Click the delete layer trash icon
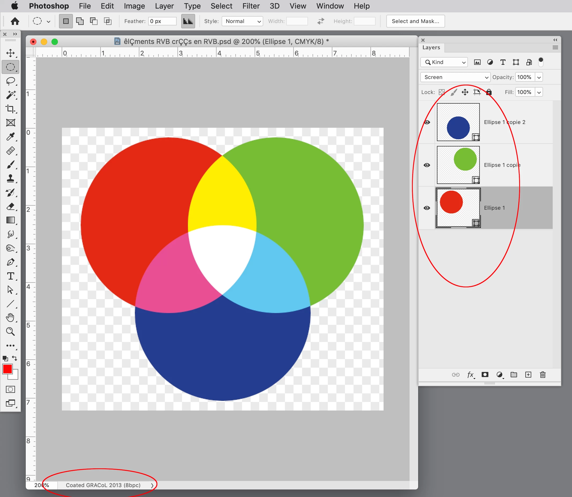 coord(543,375)
